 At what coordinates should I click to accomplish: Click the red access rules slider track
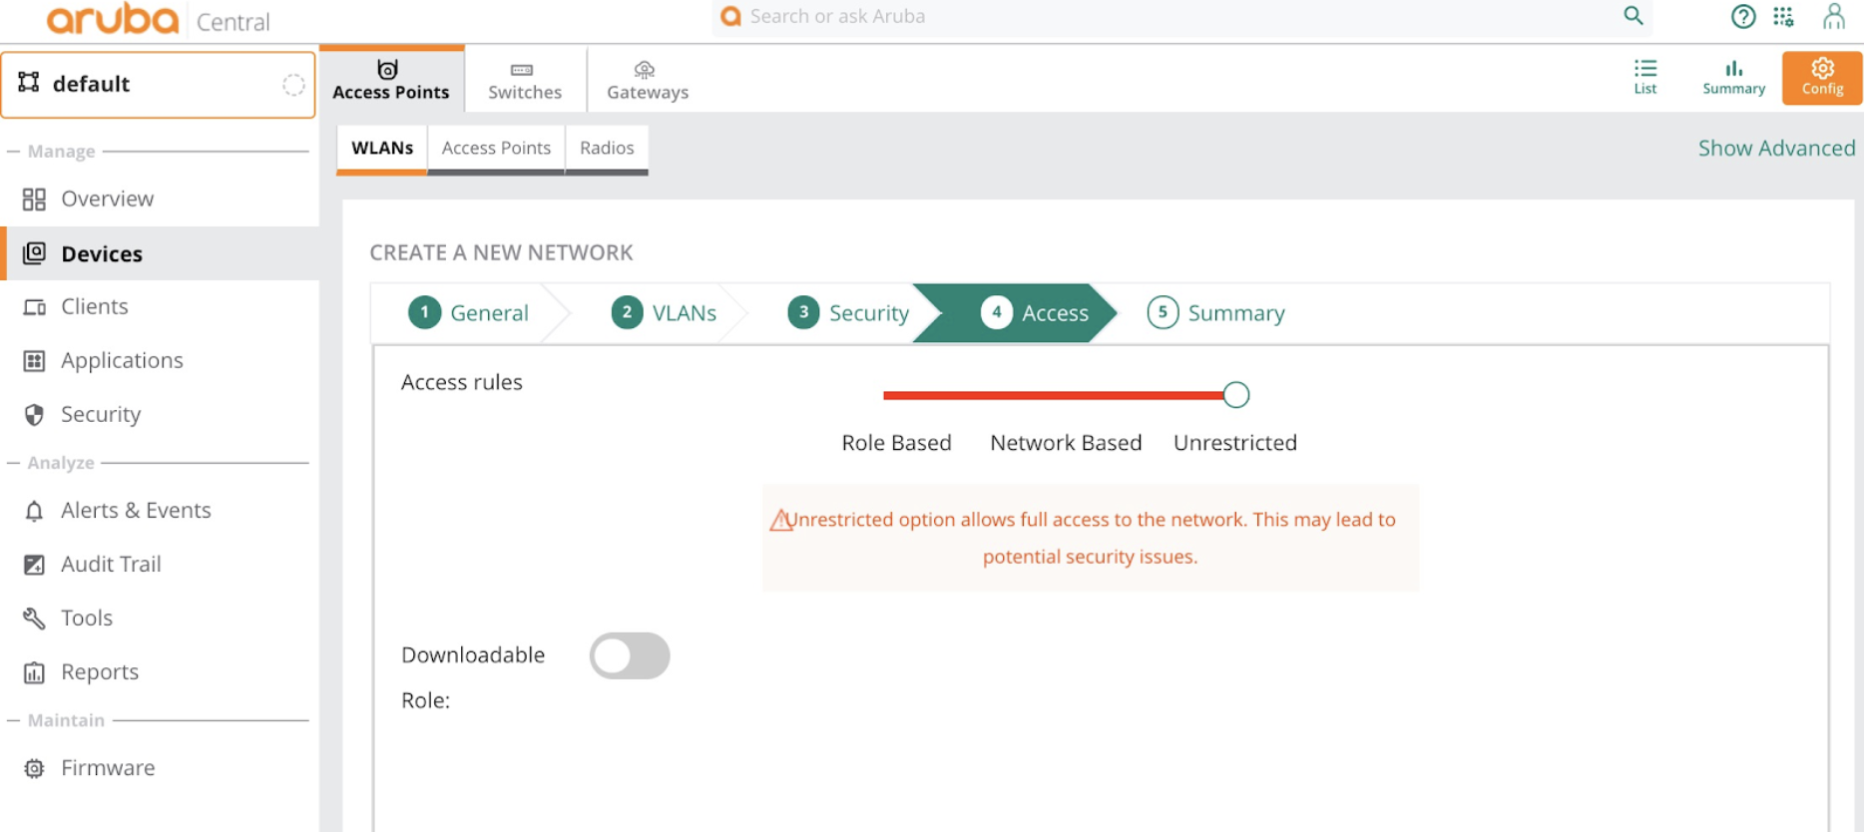point(1053,396)
